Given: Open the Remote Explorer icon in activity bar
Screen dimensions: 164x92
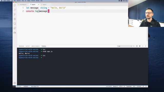Looking at the screenshot, I should pos(15,24).
